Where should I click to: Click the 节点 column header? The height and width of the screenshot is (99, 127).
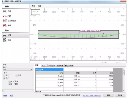(x=88, y=73)
